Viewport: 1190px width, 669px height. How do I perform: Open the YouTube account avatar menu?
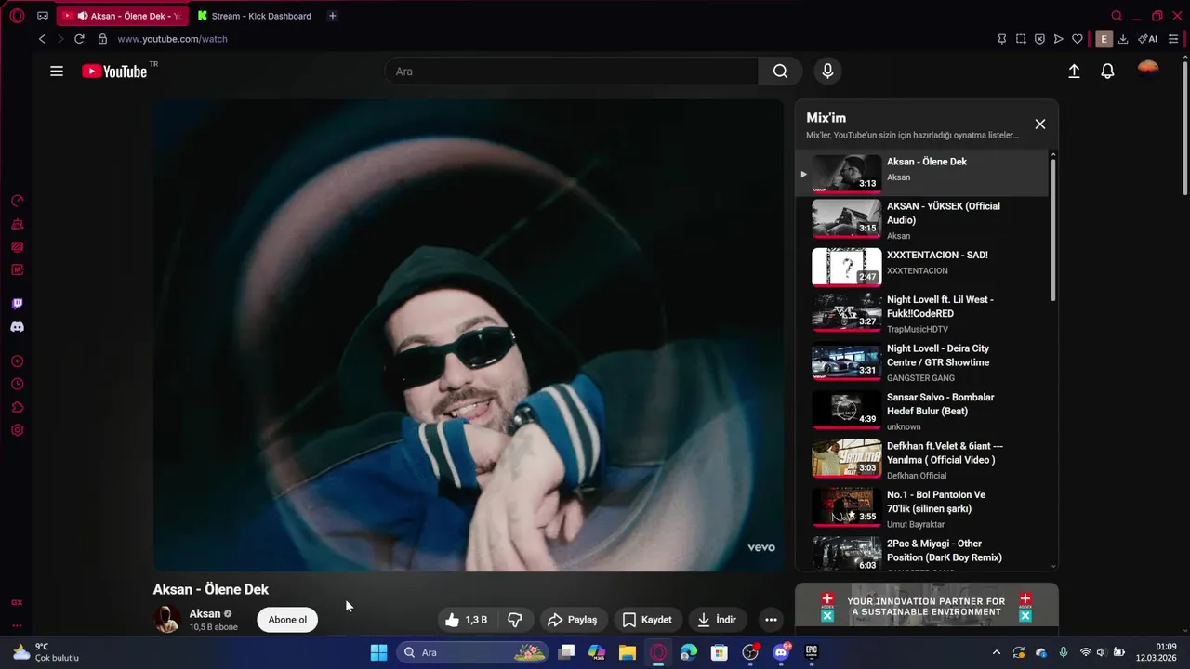coord(1148,70)
